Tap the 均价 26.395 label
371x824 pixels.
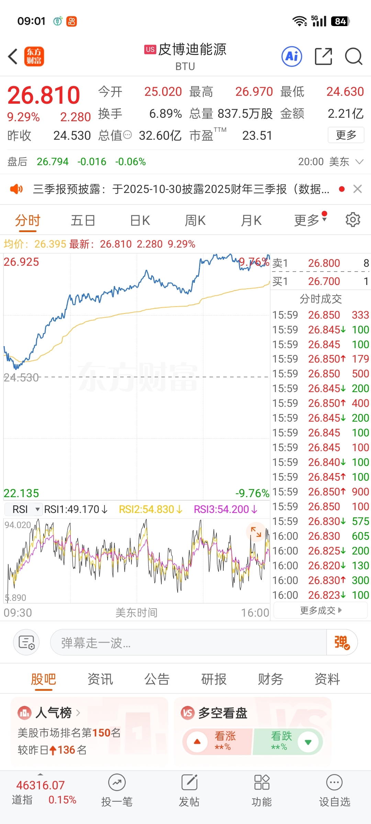[x=35, y=244]
